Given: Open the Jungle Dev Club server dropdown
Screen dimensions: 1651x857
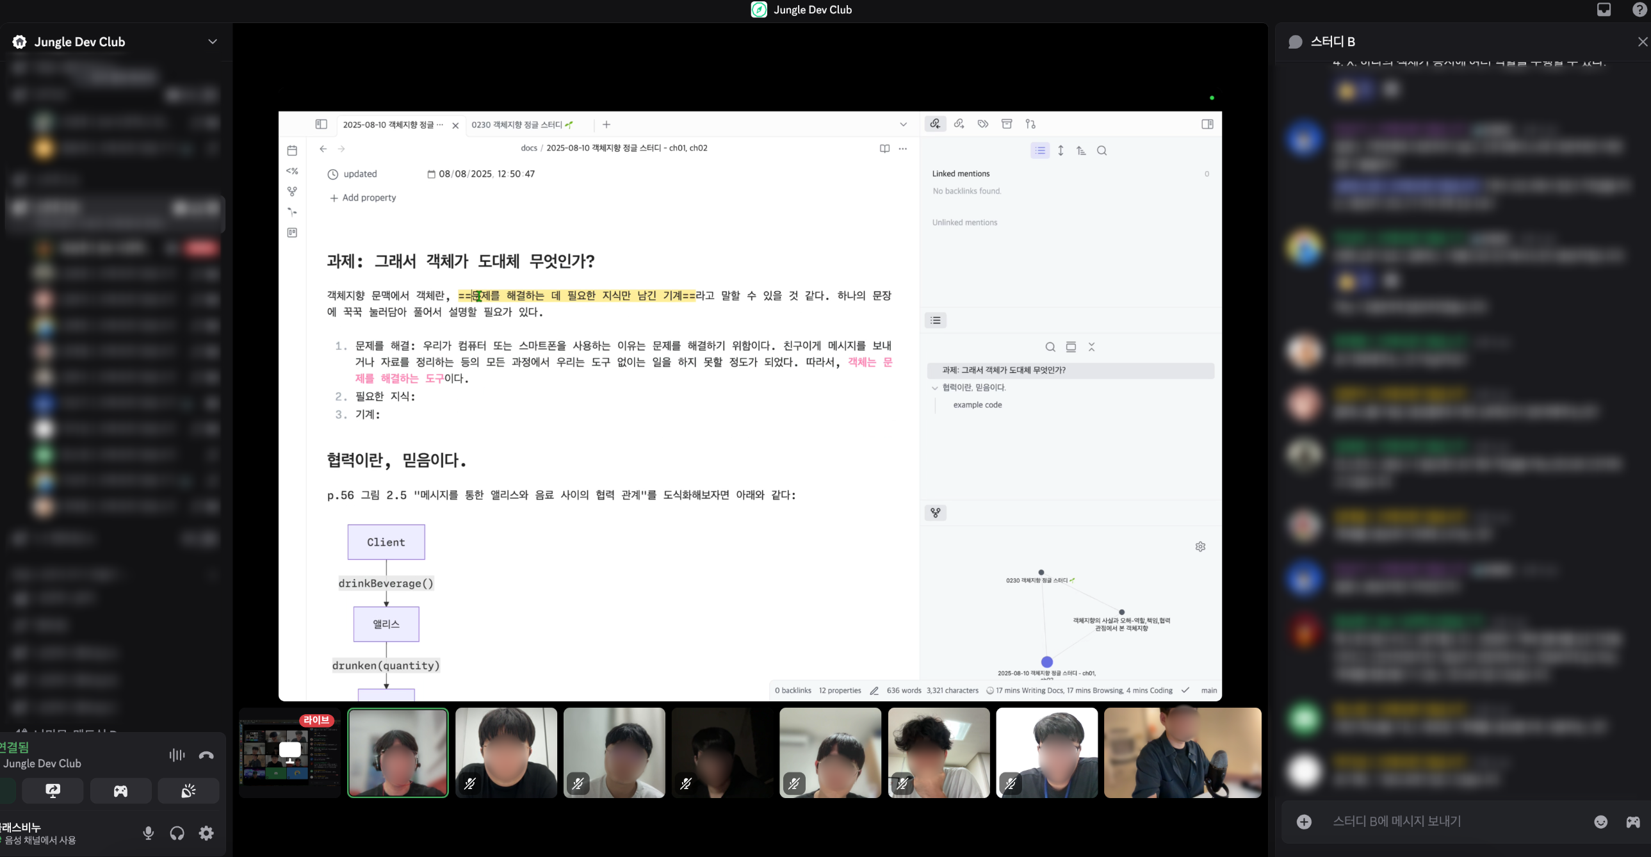Looking at the screenshot, I should pyautogui.click(x=213, y=41).
